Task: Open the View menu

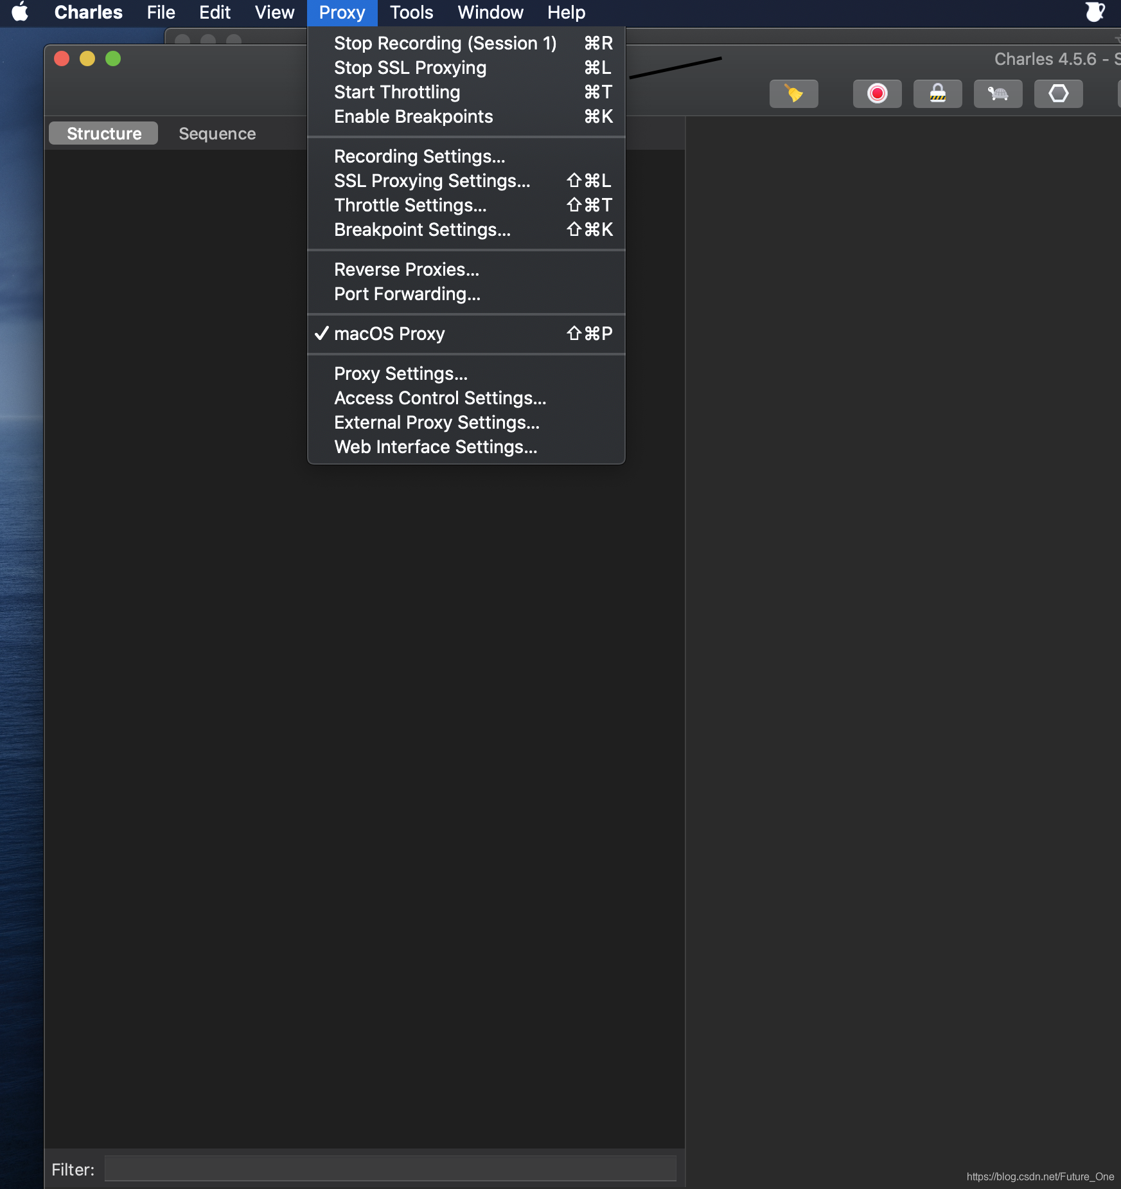Action: coord(274,12)
